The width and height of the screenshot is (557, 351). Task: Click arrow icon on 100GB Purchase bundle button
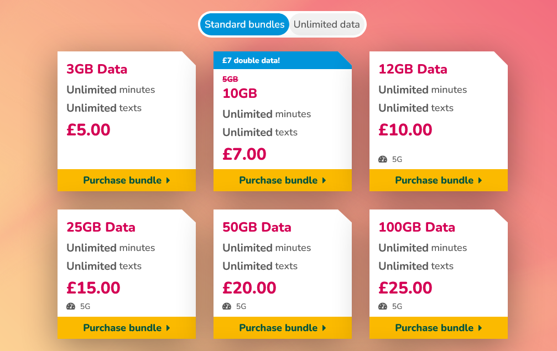480,328
